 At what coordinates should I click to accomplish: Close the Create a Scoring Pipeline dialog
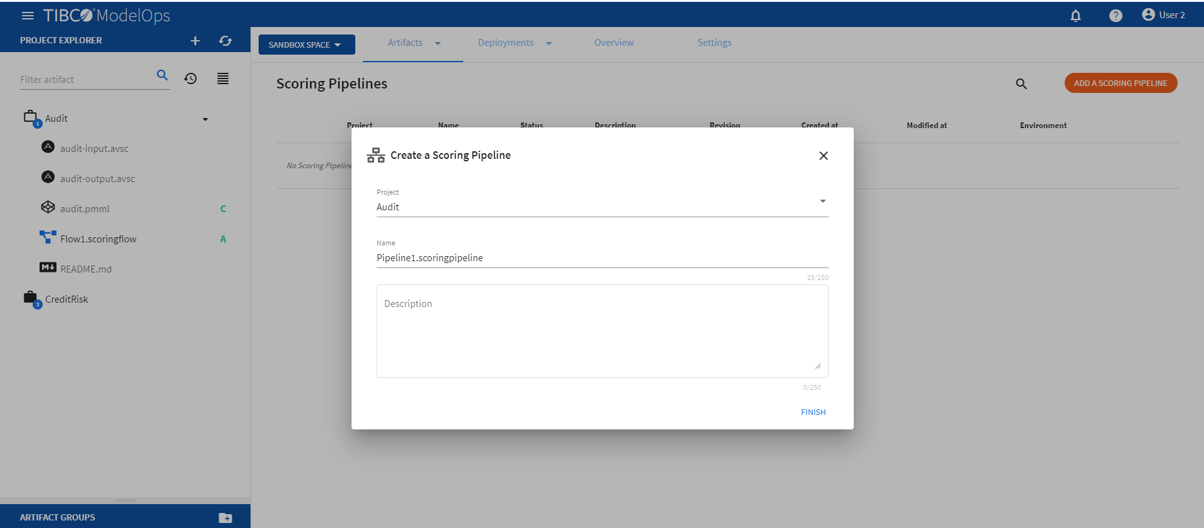point(823,156)
